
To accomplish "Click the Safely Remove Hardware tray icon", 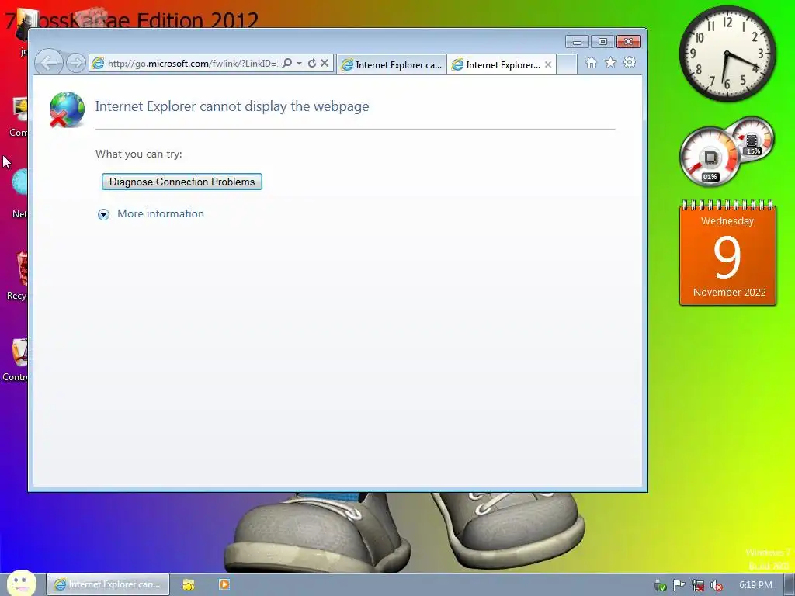I will [x=660, y=585].
